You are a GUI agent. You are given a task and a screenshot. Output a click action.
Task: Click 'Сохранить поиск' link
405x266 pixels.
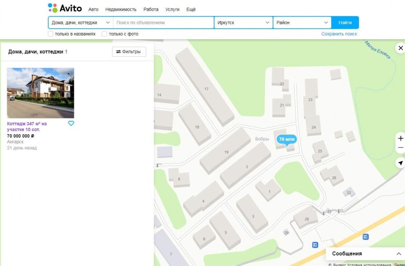click(x=339, y=34)
